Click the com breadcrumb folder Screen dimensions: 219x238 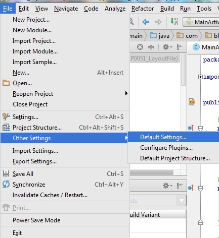point(187,36)
